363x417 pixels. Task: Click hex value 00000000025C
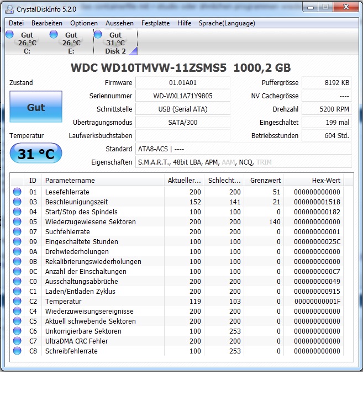pos(317,241)
